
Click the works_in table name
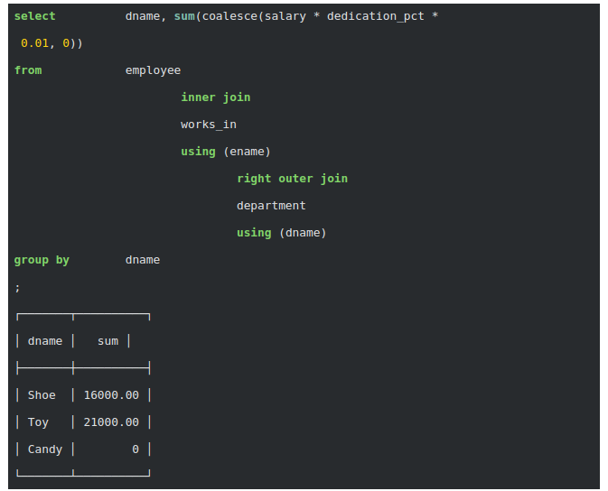208,125
